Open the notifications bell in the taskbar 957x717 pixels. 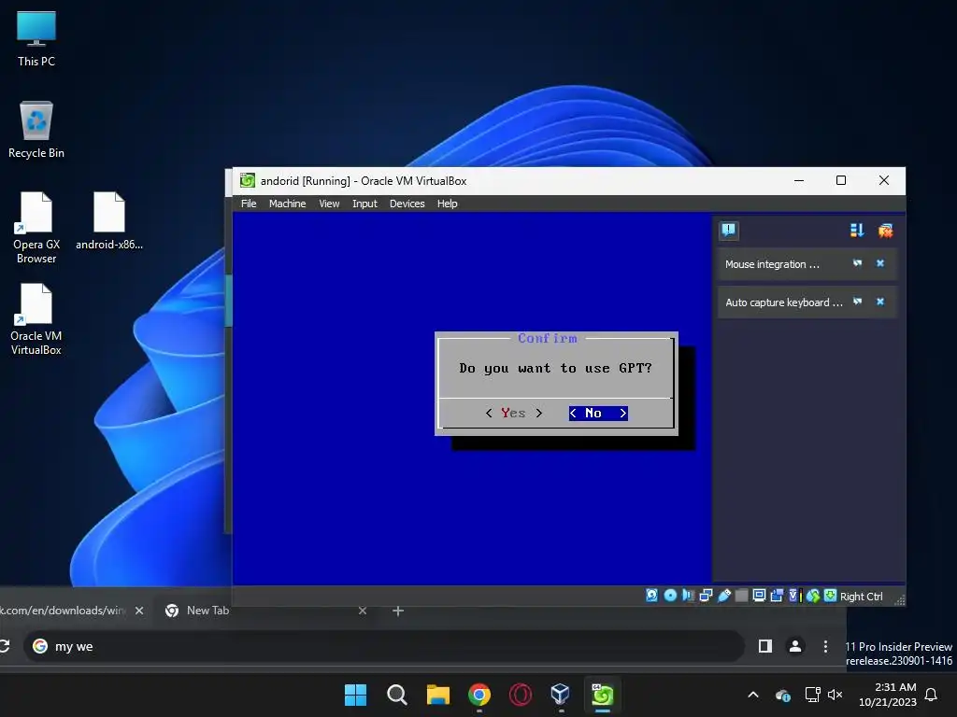[932, 695]
